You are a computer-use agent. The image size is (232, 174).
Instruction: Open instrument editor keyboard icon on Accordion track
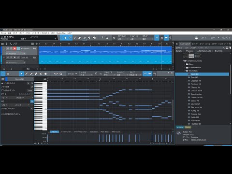click(35, 48)
